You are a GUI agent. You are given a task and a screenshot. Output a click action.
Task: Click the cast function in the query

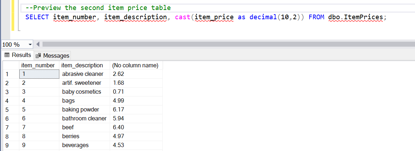(183, 17)
